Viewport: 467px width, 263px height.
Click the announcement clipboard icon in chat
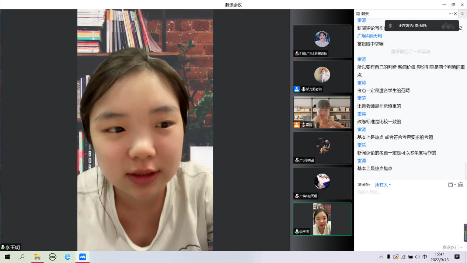[461, 185]
